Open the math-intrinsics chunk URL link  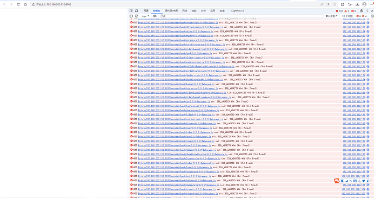pyautogui.click(x=182, y=62)
